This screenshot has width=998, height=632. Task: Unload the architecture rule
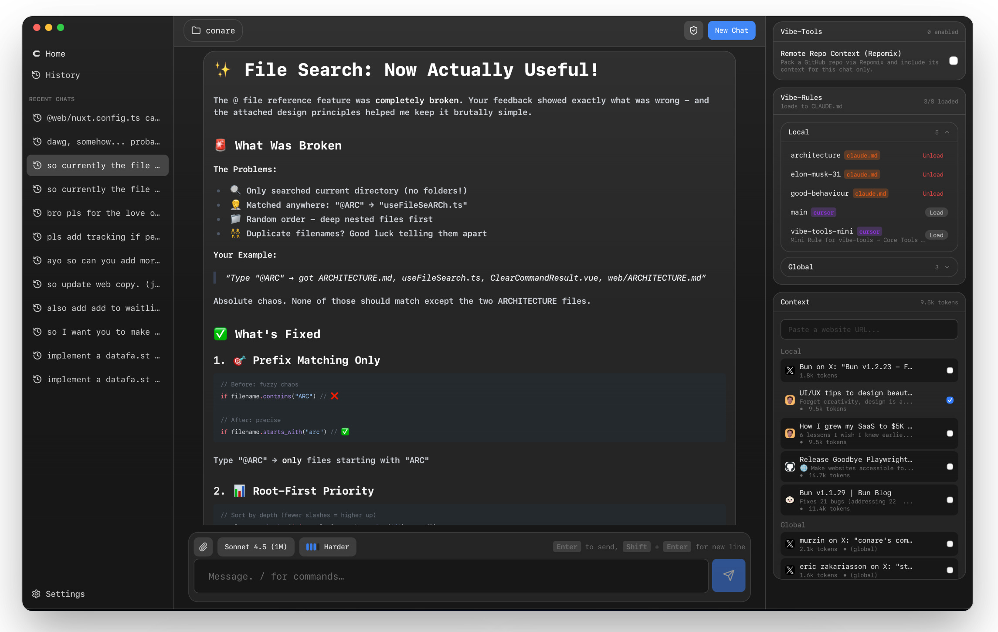point(932,156)
